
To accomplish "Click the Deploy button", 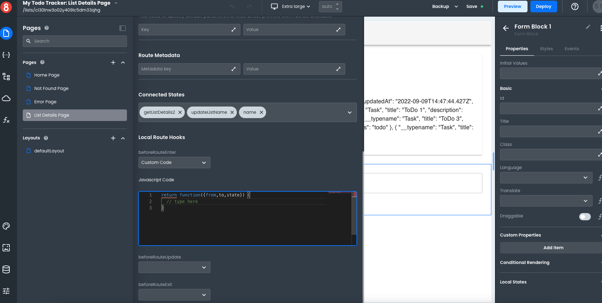I will click(543, 7).
